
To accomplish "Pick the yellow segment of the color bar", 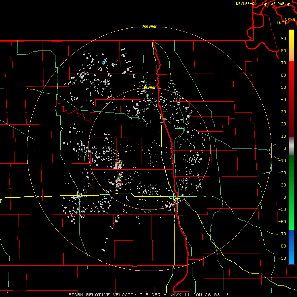I will coord(291,46).
